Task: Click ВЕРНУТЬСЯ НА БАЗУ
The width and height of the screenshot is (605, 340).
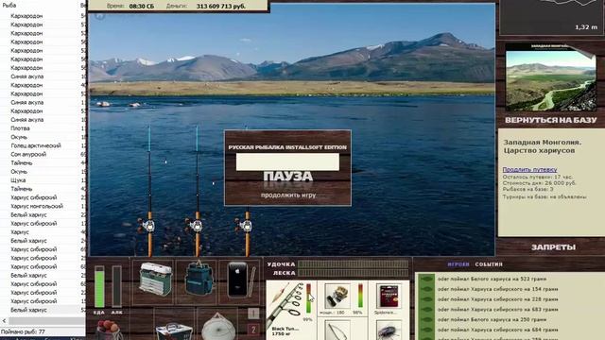Action: click(x=550, y=120)
